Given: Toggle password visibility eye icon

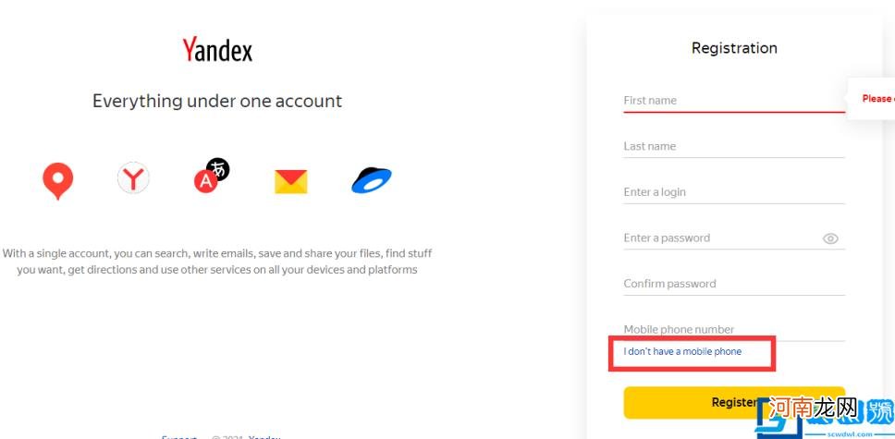Looking at the screenshot, I should coord(830,238).
